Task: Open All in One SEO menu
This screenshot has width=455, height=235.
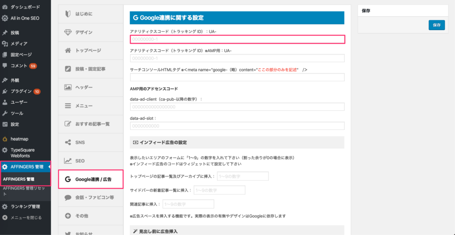Action: [x=25, y=18]
